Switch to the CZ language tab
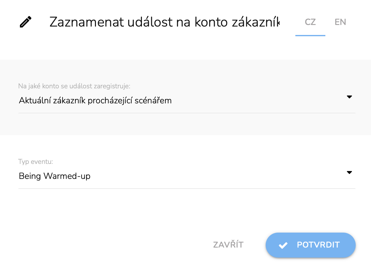Screen dimensions: 371x266 coord(310,22)
